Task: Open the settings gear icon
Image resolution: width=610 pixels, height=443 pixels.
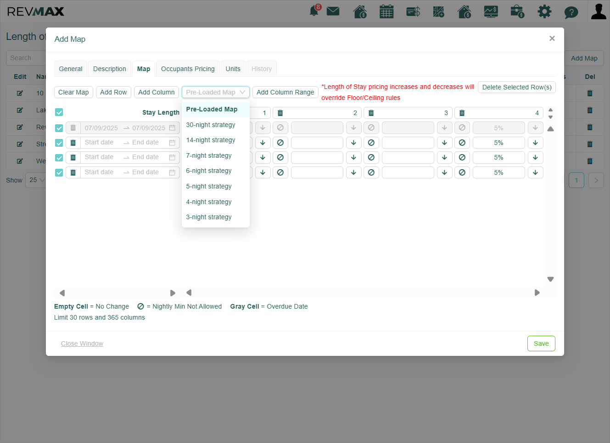Action: click(x=544, y=11)
